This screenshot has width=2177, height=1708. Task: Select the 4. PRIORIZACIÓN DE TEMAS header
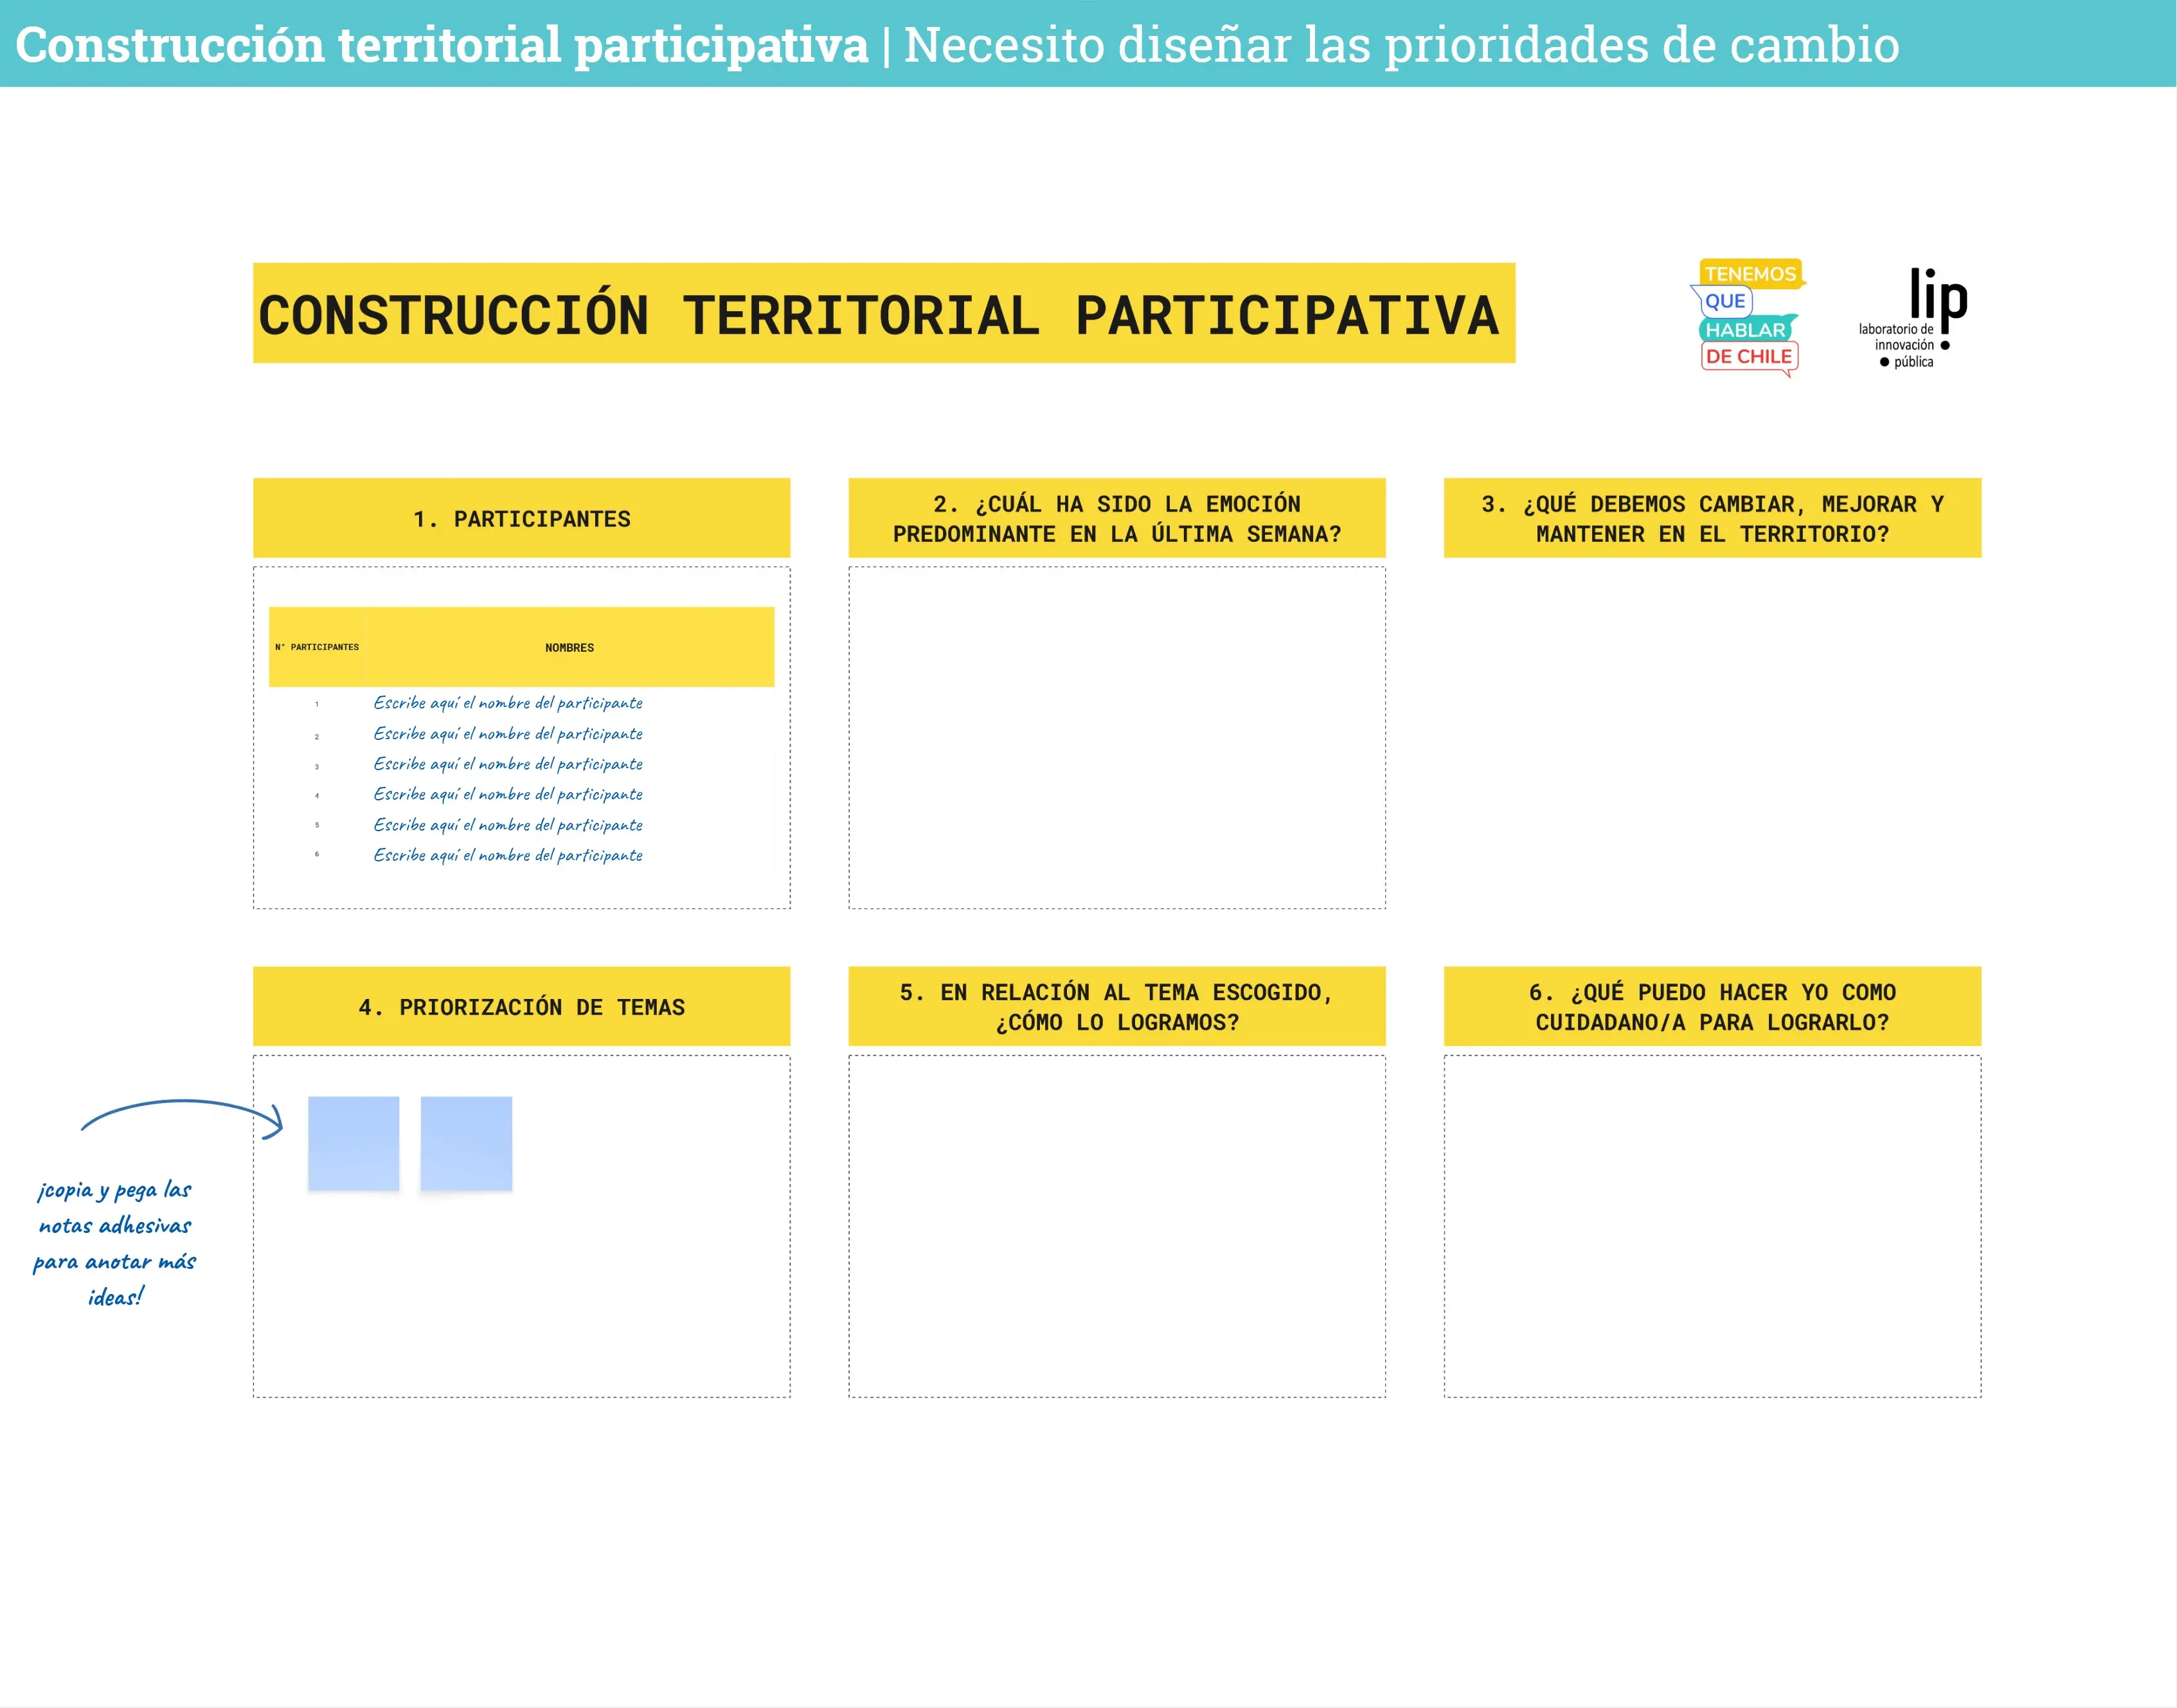[522, 1007]
